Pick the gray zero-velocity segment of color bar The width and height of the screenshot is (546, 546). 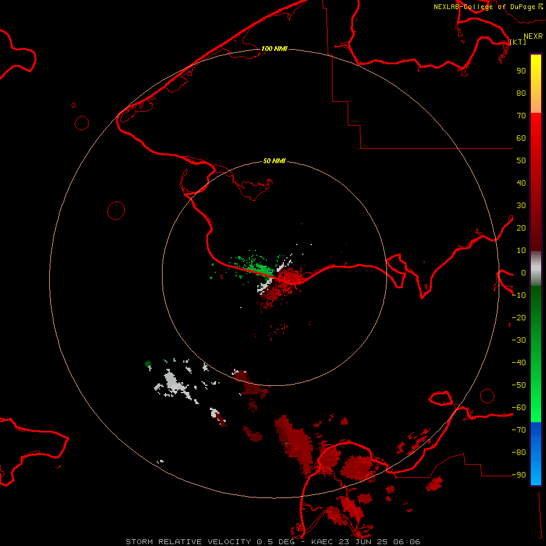tap(536, 269)
